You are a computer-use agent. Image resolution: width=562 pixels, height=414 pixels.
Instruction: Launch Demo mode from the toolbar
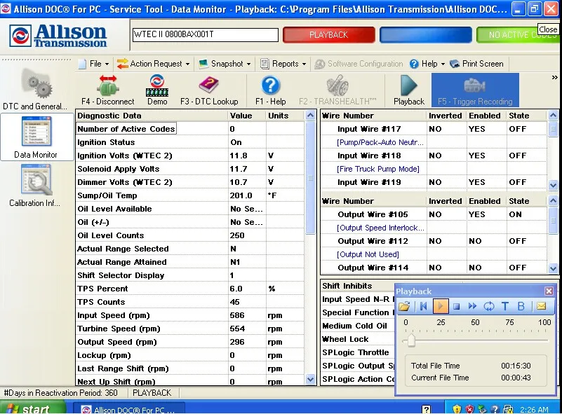[x=157, y=90]
